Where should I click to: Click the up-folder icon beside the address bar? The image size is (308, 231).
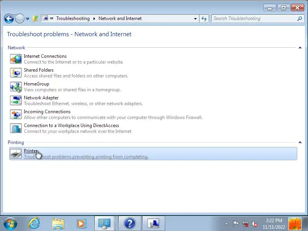35,18
